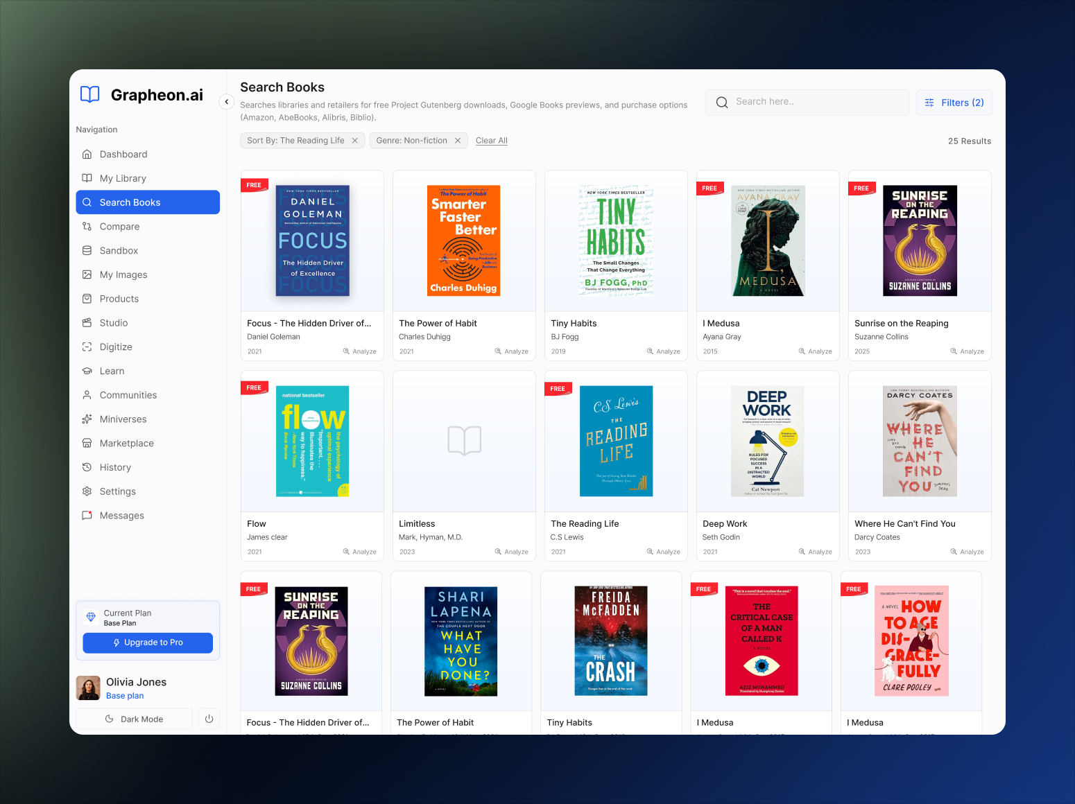Click Analyze icon on Where He Can't Find You

click(954, 552)
